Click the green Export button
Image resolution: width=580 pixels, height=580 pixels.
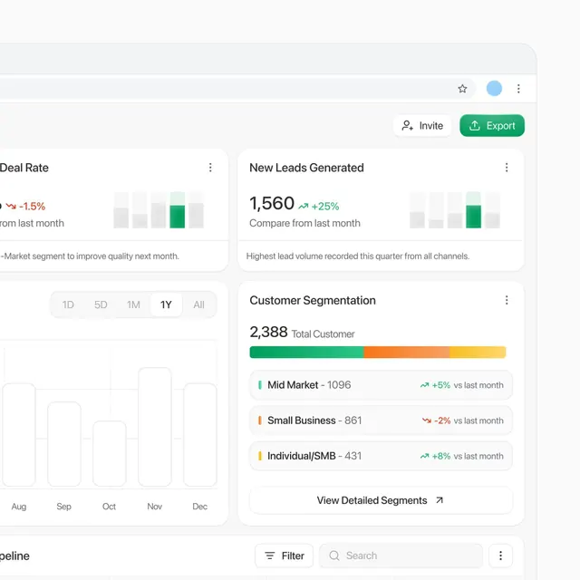(492, 126)
